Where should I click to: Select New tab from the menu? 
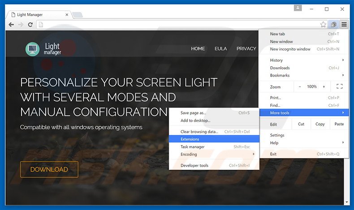click(304, 34)
